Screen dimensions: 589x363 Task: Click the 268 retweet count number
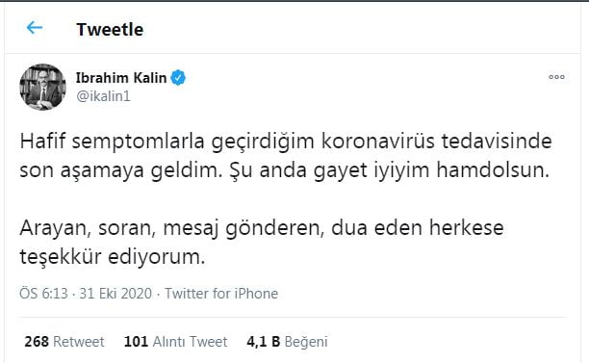click(x=37, y=342)
